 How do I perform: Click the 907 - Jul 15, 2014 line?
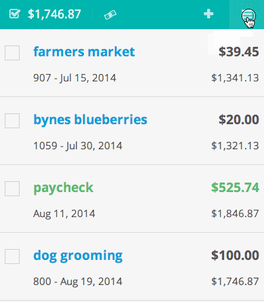coord(74,78)
